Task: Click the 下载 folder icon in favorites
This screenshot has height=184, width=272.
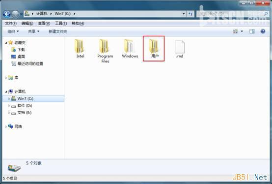Action: 14,50
